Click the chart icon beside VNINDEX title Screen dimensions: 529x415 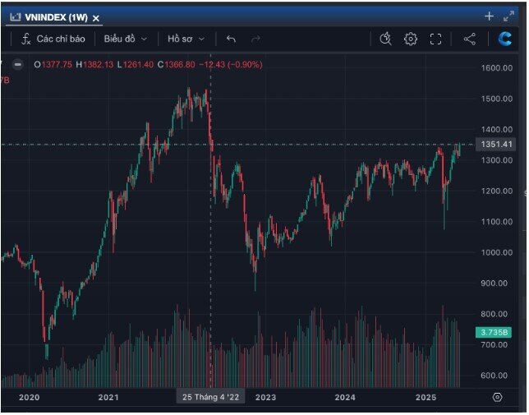click(15, 17)
